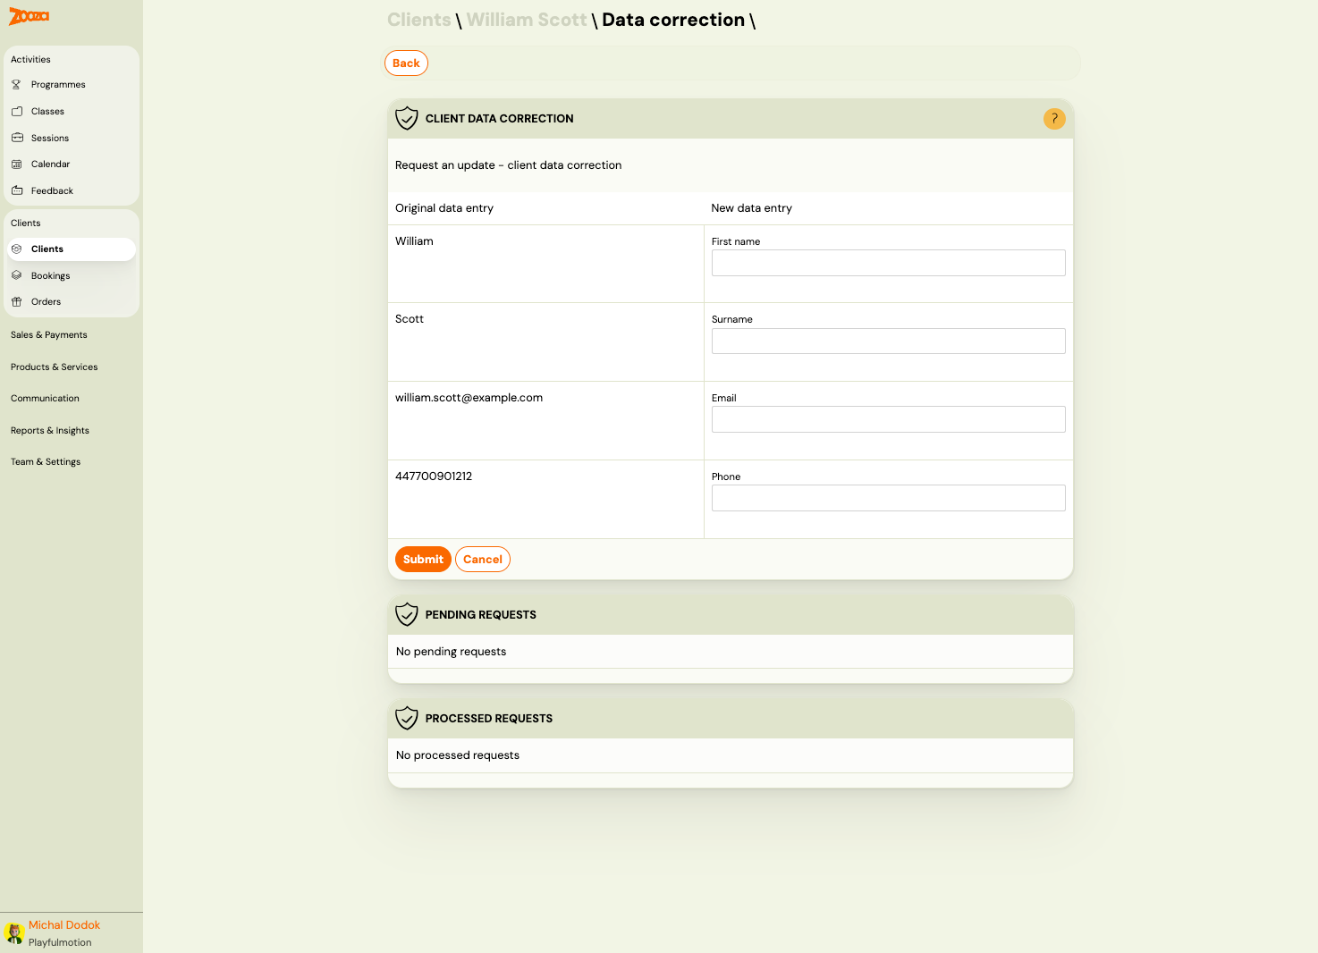Submit the data correction form
The image size is (1318, 953).
(x=423, y=559)
